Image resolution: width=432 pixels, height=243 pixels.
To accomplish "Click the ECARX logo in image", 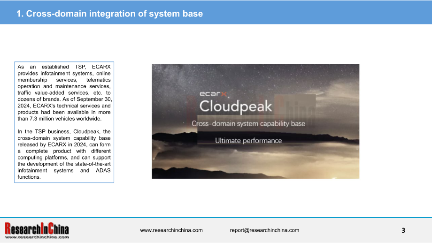I will (214, 94).
